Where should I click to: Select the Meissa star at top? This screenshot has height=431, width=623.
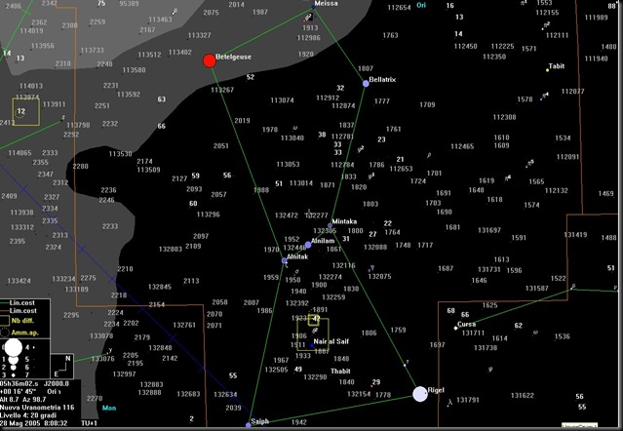point(313,7)
